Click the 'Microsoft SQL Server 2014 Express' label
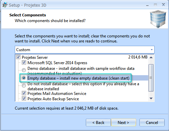 tap(57, 63)
